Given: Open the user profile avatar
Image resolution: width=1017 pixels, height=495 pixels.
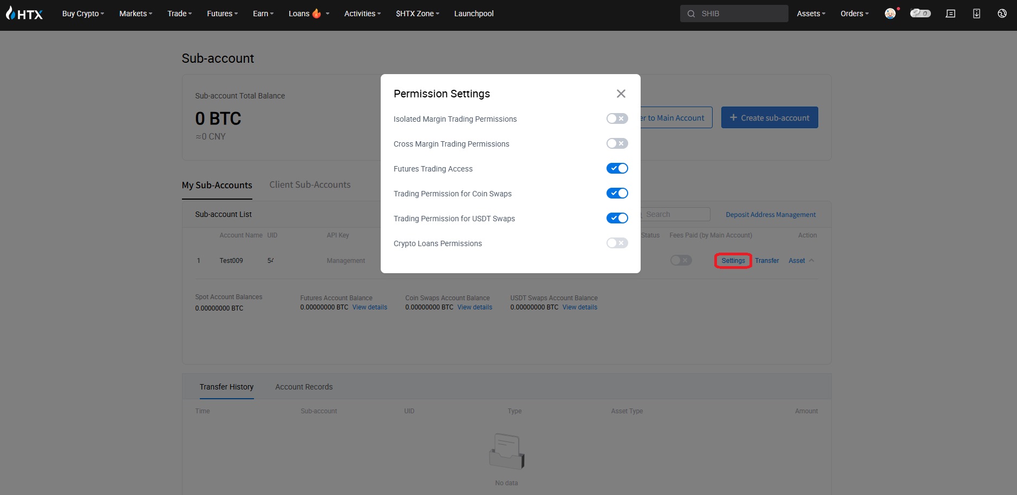Looking at the screenshot, I should (890, 14).
